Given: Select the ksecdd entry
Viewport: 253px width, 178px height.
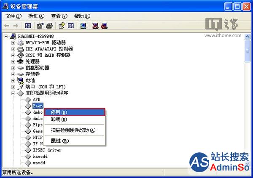Looking at the screenshot, I should pyautogui.click(x=40, y=157).
